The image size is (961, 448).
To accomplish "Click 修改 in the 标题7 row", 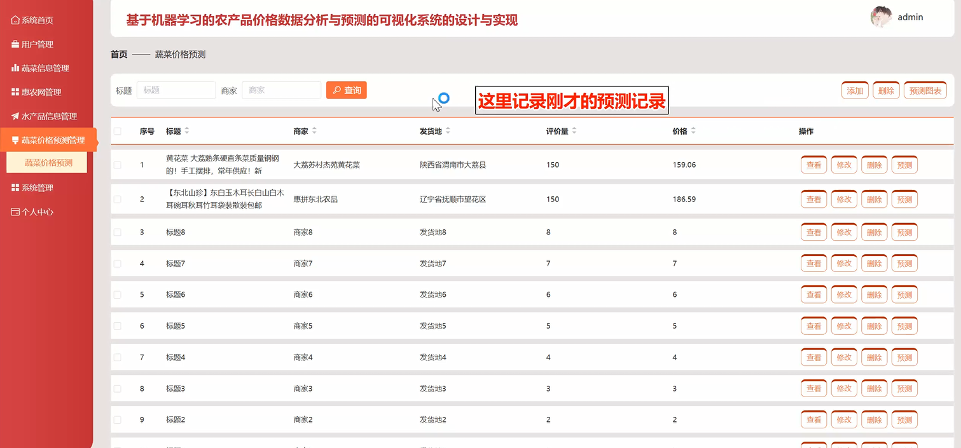I will [x=844, y=264].
